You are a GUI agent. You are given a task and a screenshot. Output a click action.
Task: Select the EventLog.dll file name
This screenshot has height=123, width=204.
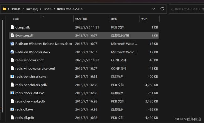tap(24, 36)
